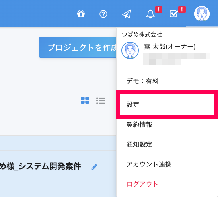Switch to grid card view

(85, 100)
